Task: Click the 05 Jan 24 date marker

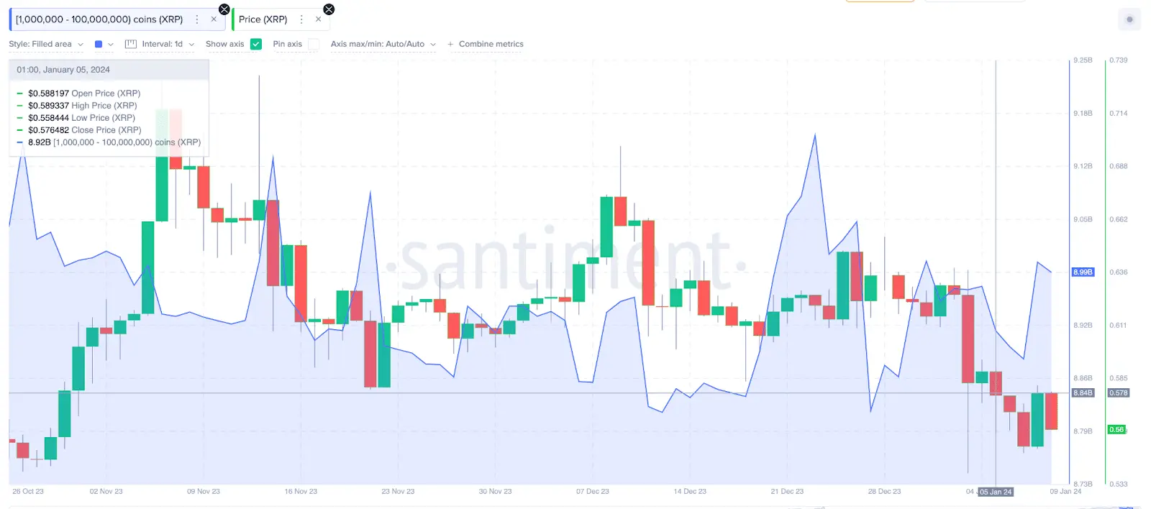Action: click(x=996, y=492)
